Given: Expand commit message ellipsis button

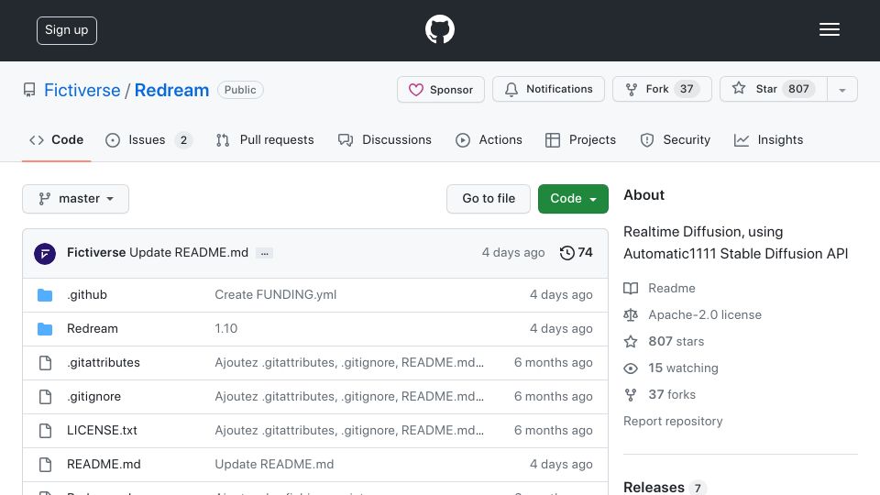Looking at the screenshot, I should tap(264, 253).
